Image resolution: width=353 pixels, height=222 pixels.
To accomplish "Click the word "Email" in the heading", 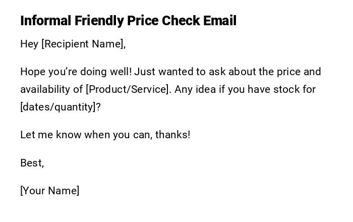I will pyautogui.click(x=220, y=21).
